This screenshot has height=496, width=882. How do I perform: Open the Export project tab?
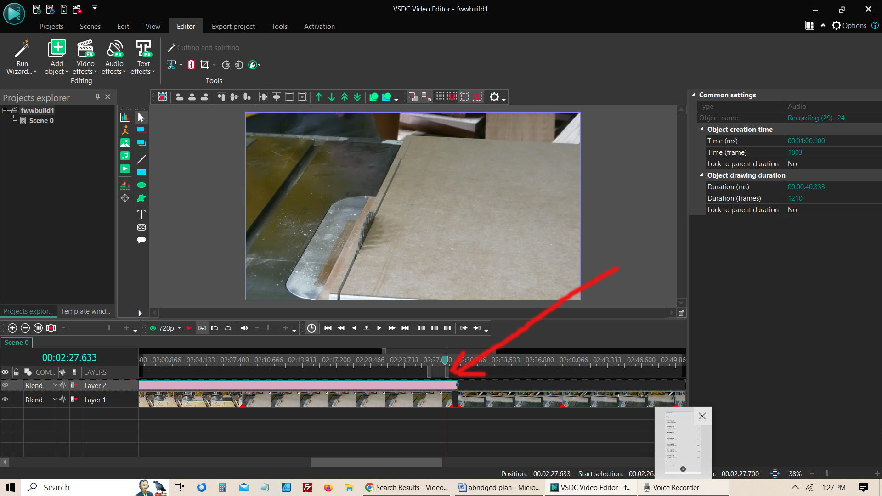(x=233, y=27)
